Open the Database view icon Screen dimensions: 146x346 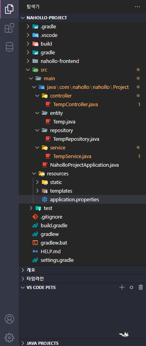[x=9, y=47]
